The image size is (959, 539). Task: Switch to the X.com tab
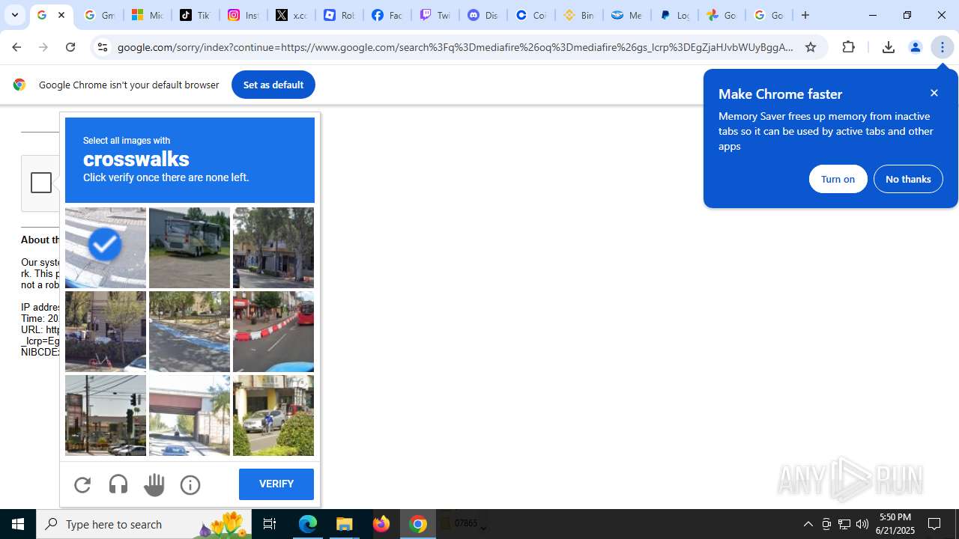[x=291, y=15]
